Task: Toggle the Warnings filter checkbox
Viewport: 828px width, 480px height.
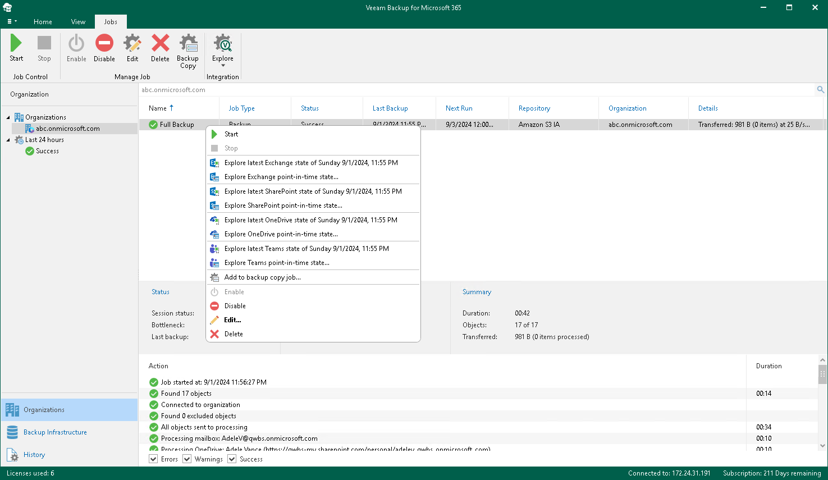Action: pos(187,459)
